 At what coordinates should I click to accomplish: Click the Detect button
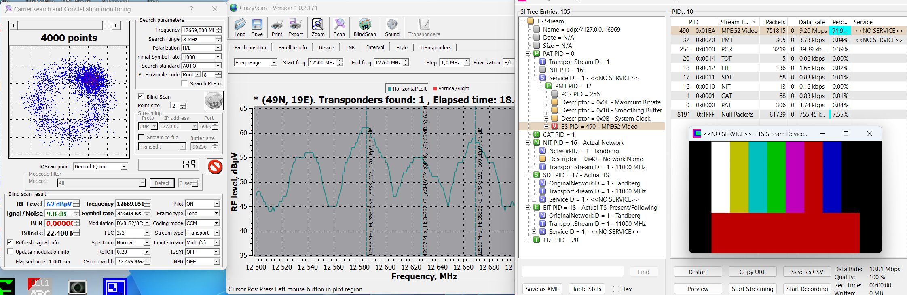click(x=162, y=183)
